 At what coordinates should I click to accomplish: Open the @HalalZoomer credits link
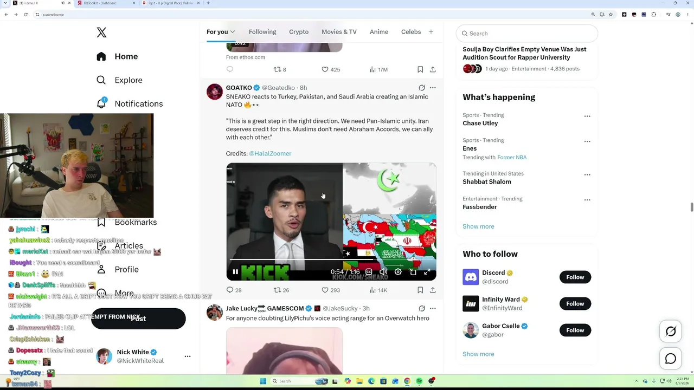coord(270,154)
